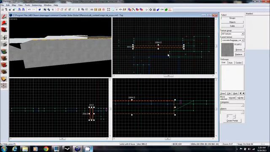Click the front view horizontal scrollbar thumb
This screenshot has width=270, height=152.
pos(62,139)
